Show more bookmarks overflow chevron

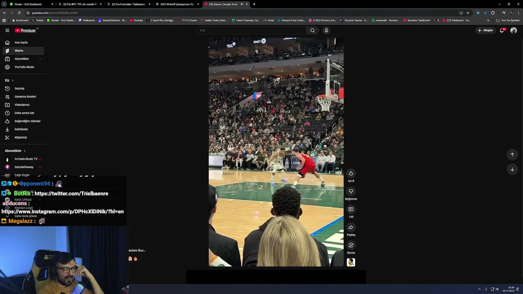click(488, 20)
